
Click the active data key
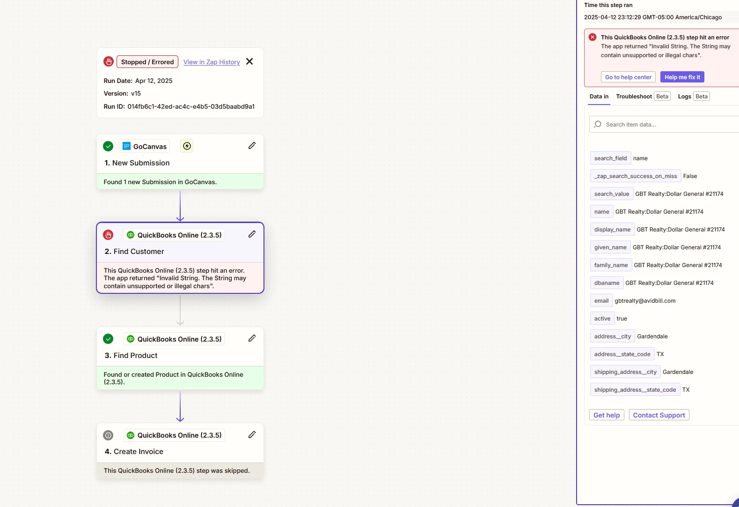[x=602, y=319]
